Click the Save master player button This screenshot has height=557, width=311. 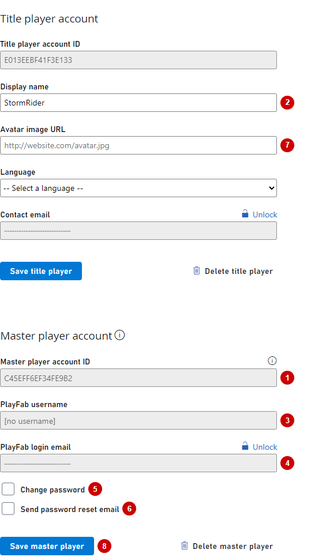click(x=47, y=546)
